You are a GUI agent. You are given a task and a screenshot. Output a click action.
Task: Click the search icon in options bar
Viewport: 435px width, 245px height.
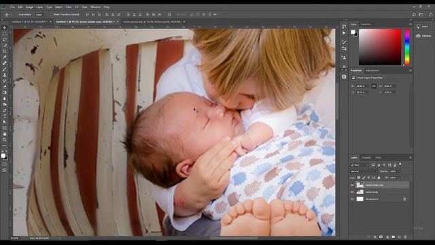point(414,14)
